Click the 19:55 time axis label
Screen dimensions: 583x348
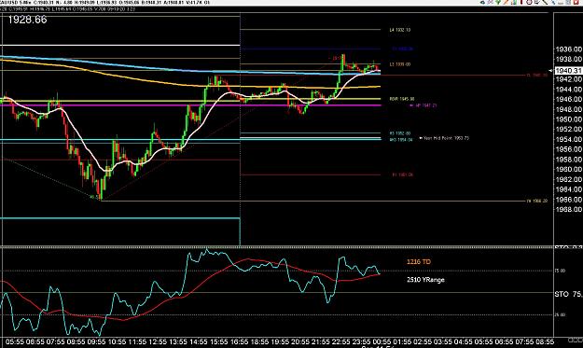(x=280, y=341)
